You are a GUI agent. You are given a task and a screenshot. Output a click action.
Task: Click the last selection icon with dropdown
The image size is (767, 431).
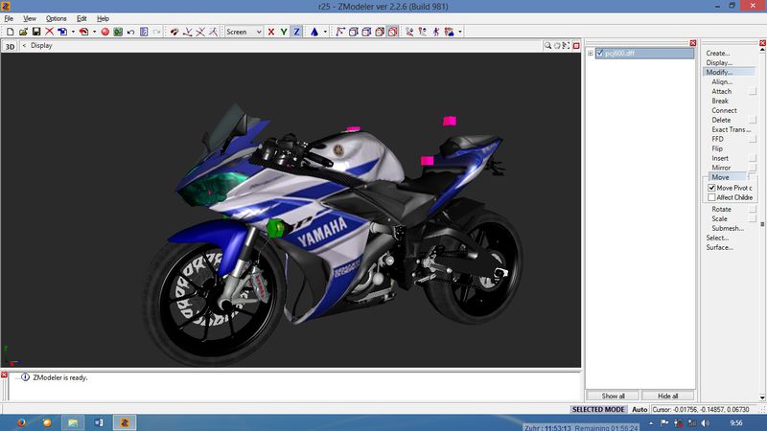pos(449,32)
